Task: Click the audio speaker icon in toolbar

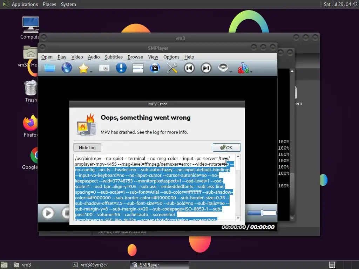Action: (223, 68)
